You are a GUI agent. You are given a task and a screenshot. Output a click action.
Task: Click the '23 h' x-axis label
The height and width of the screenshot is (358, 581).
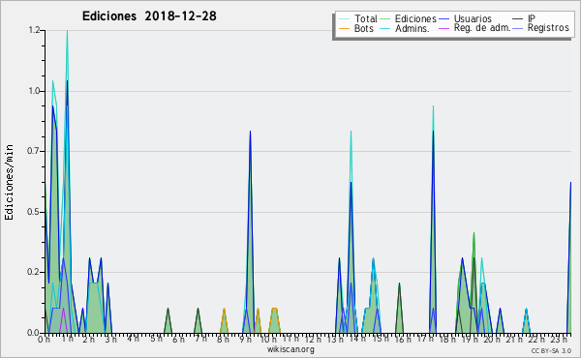[559, 339]
